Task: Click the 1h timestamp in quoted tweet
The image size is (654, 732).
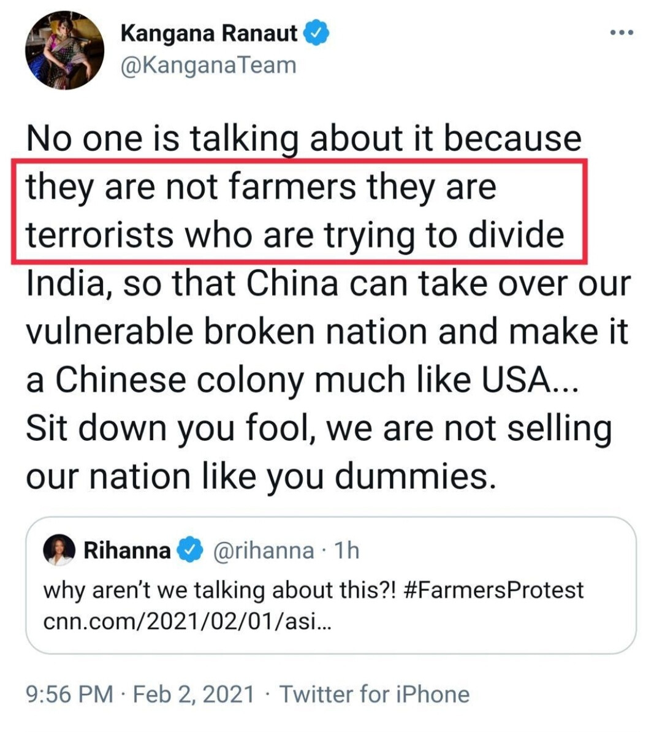Action: tap(346, 551)
